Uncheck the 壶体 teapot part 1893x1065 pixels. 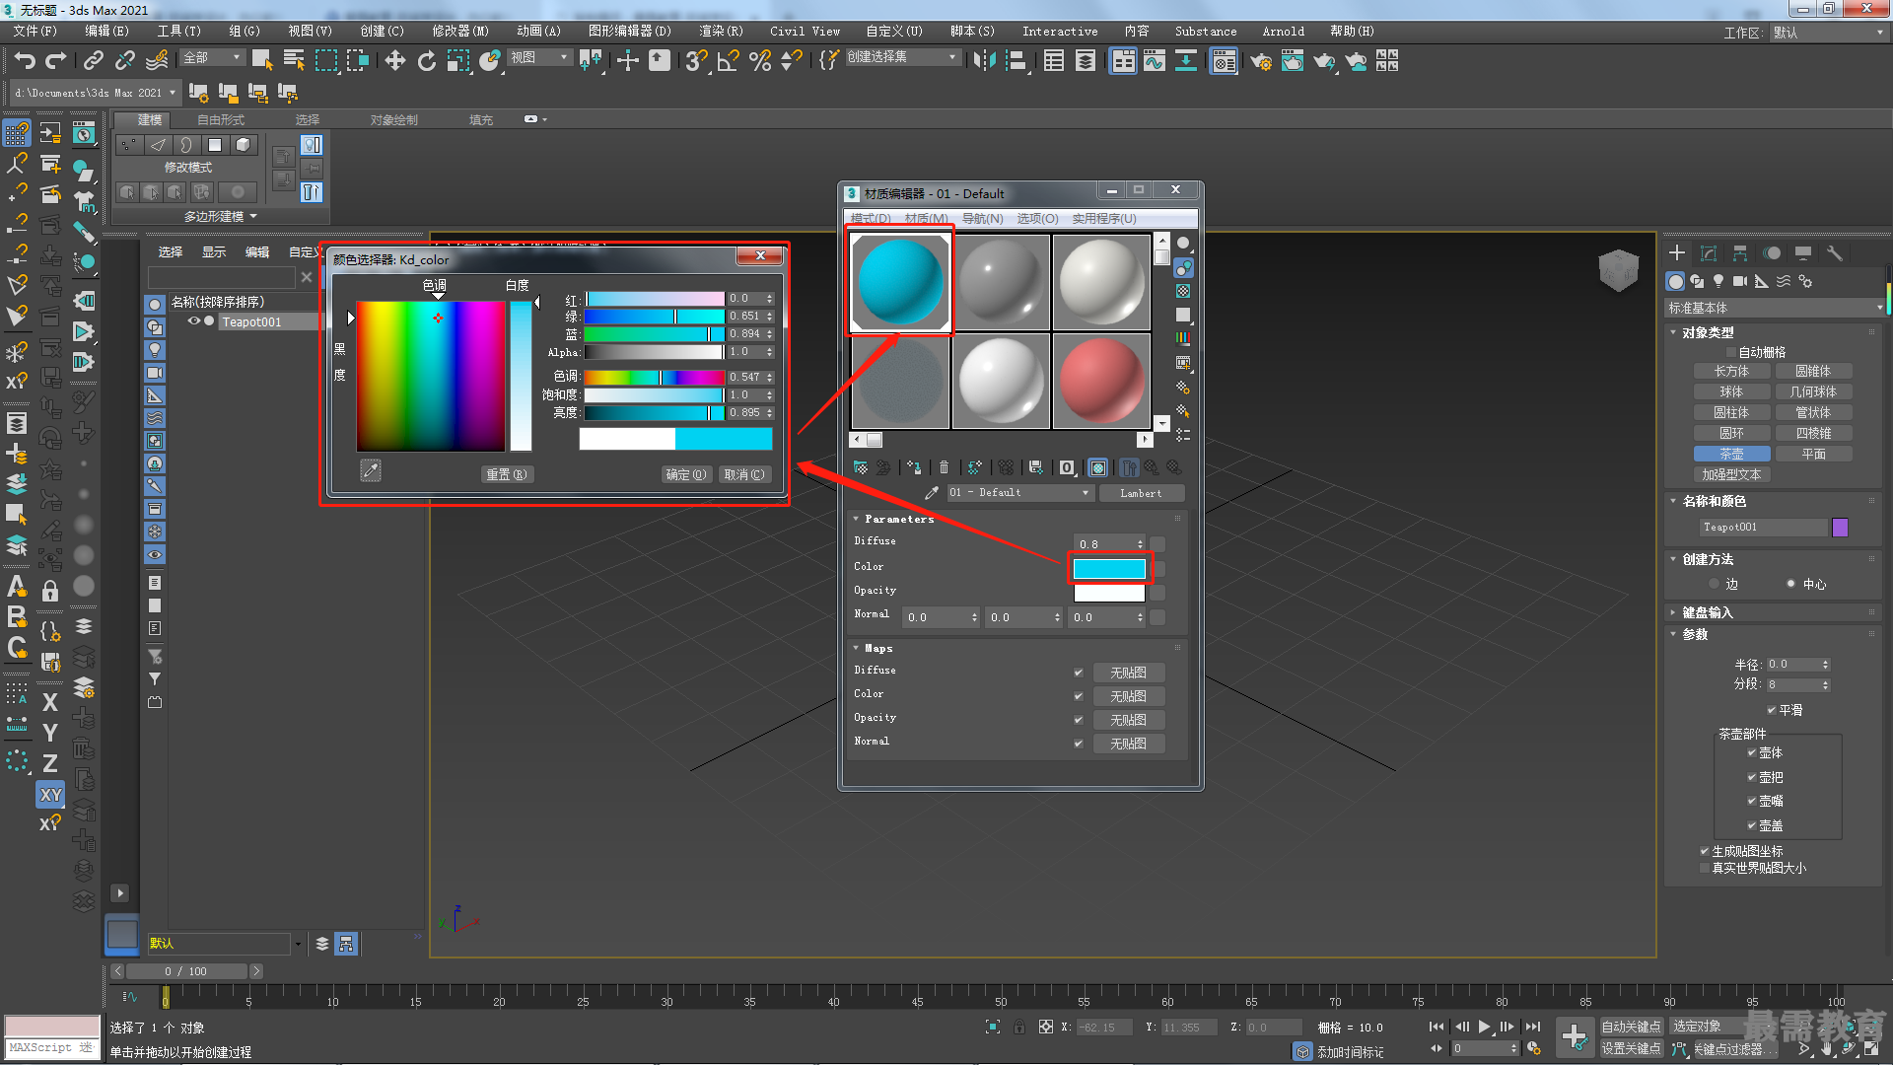point(1752,752)
